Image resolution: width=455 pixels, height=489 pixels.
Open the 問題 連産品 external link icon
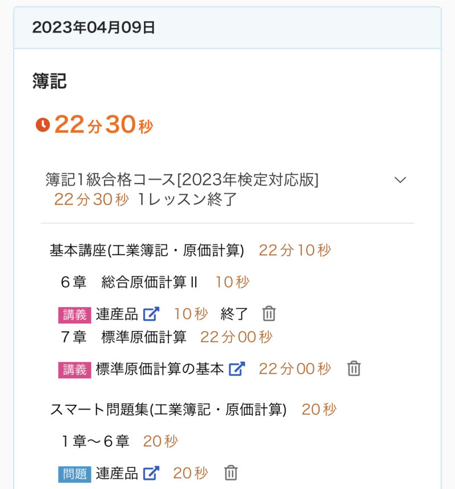pyautogui.click(x=151, y=473)
